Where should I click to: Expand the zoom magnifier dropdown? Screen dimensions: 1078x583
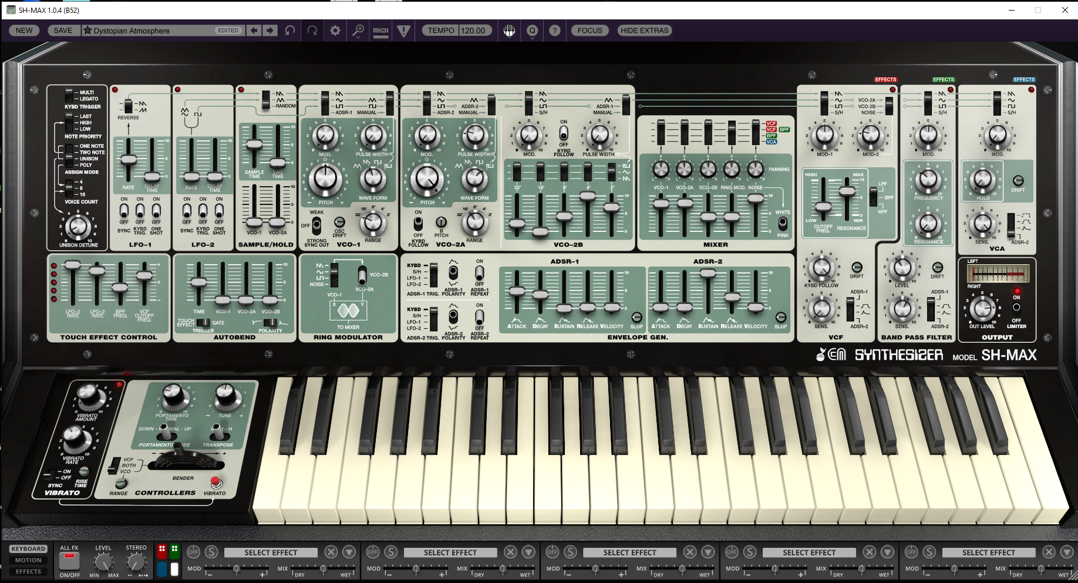pos(358,32)
